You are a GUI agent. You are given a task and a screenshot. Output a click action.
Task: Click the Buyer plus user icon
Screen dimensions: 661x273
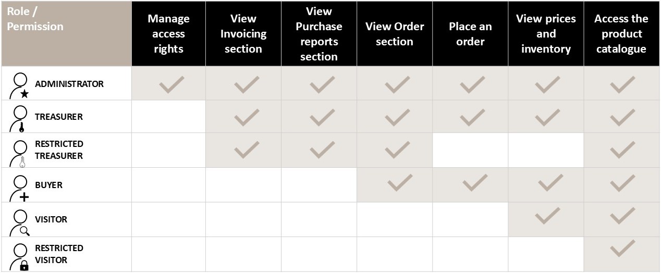[20, 188]
